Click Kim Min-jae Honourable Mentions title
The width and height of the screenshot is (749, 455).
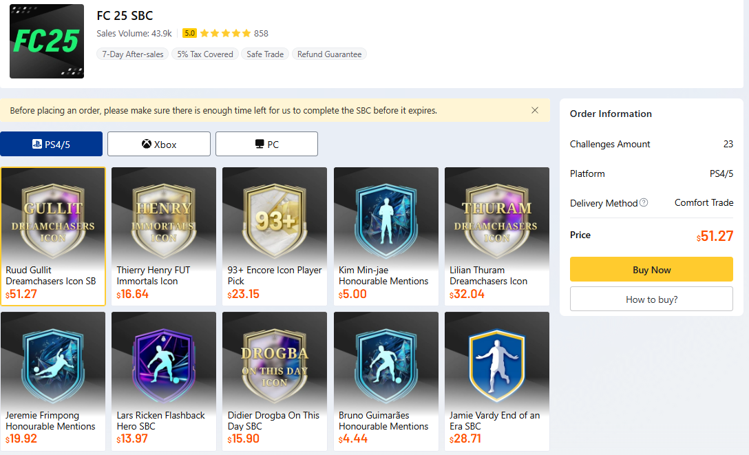383,275
